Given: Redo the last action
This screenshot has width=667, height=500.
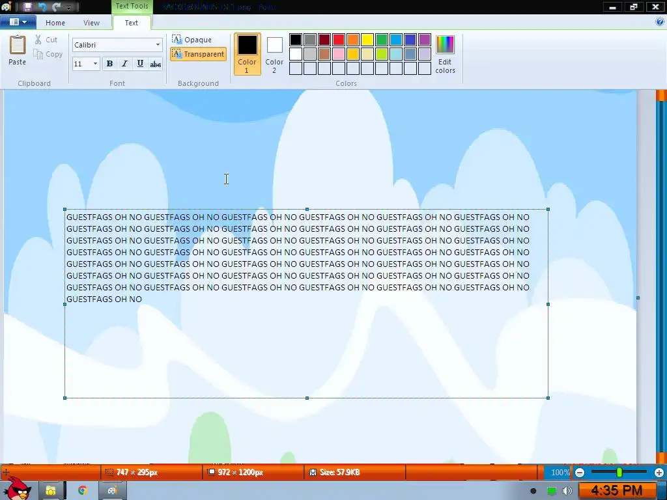Looking at the screenshot, I should pyautogui.click(x=56, y=7).
